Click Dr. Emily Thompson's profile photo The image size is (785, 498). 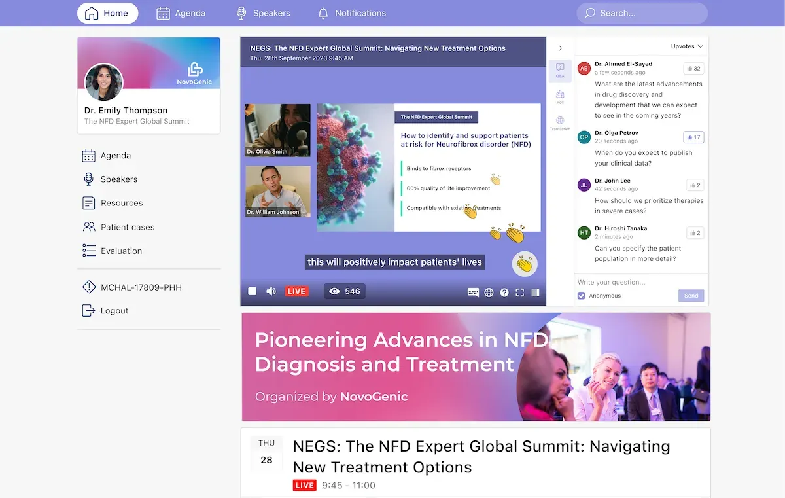(x=104, y=82)
